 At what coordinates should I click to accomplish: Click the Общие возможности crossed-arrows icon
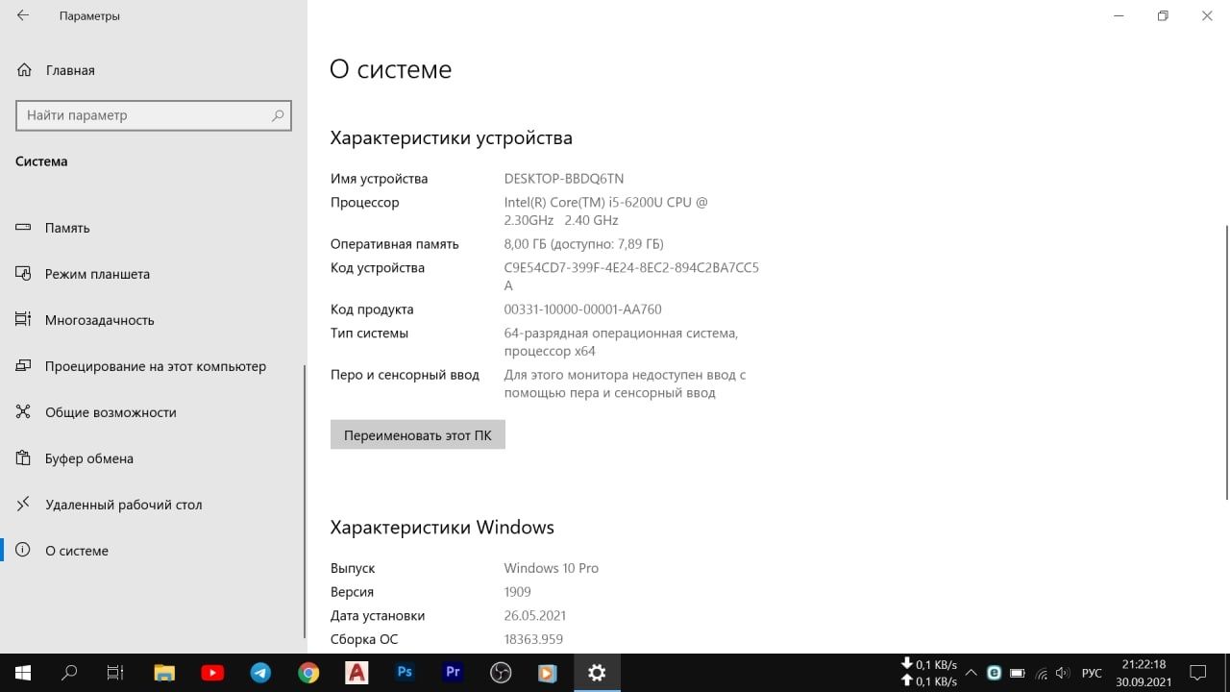pyautogui.click(x=24, y=412)
